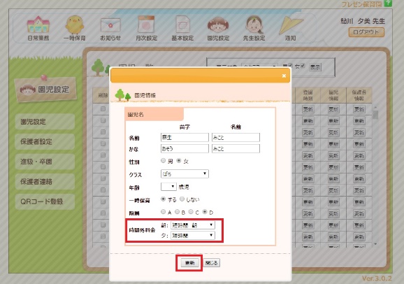Open the 年齢 age dropdown
Screen dimensions: 404x284
(168, 187)
